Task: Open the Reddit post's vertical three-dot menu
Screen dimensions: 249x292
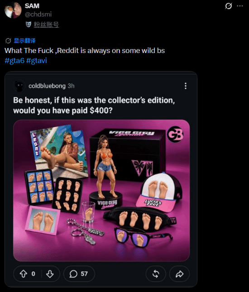Action: tap(186, 86)
